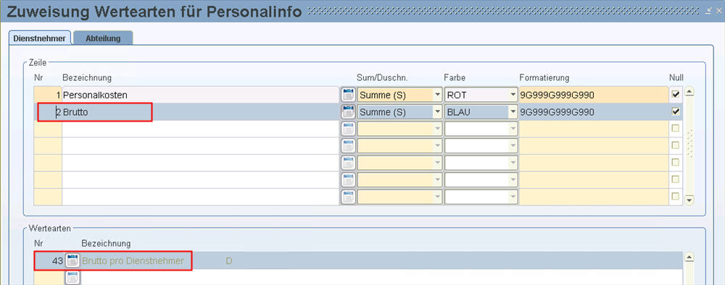725x285 pixels.
Task: Click the editor icon in third Zeile row
Action: 348,129
